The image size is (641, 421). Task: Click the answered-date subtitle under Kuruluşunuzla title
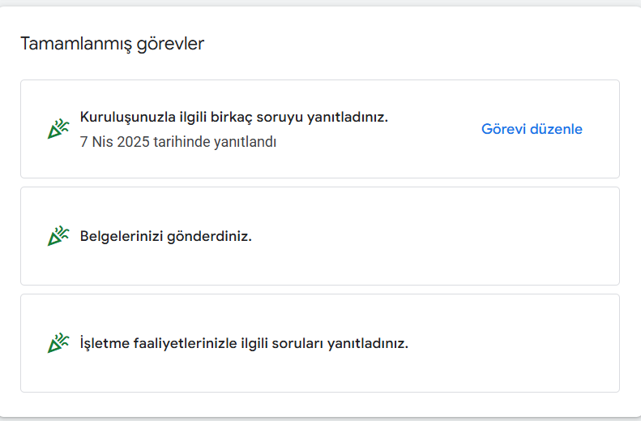pos(178,142)
